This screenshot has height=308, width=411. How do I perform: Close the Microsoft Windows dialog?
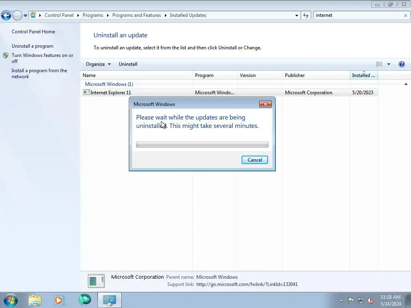265,104
